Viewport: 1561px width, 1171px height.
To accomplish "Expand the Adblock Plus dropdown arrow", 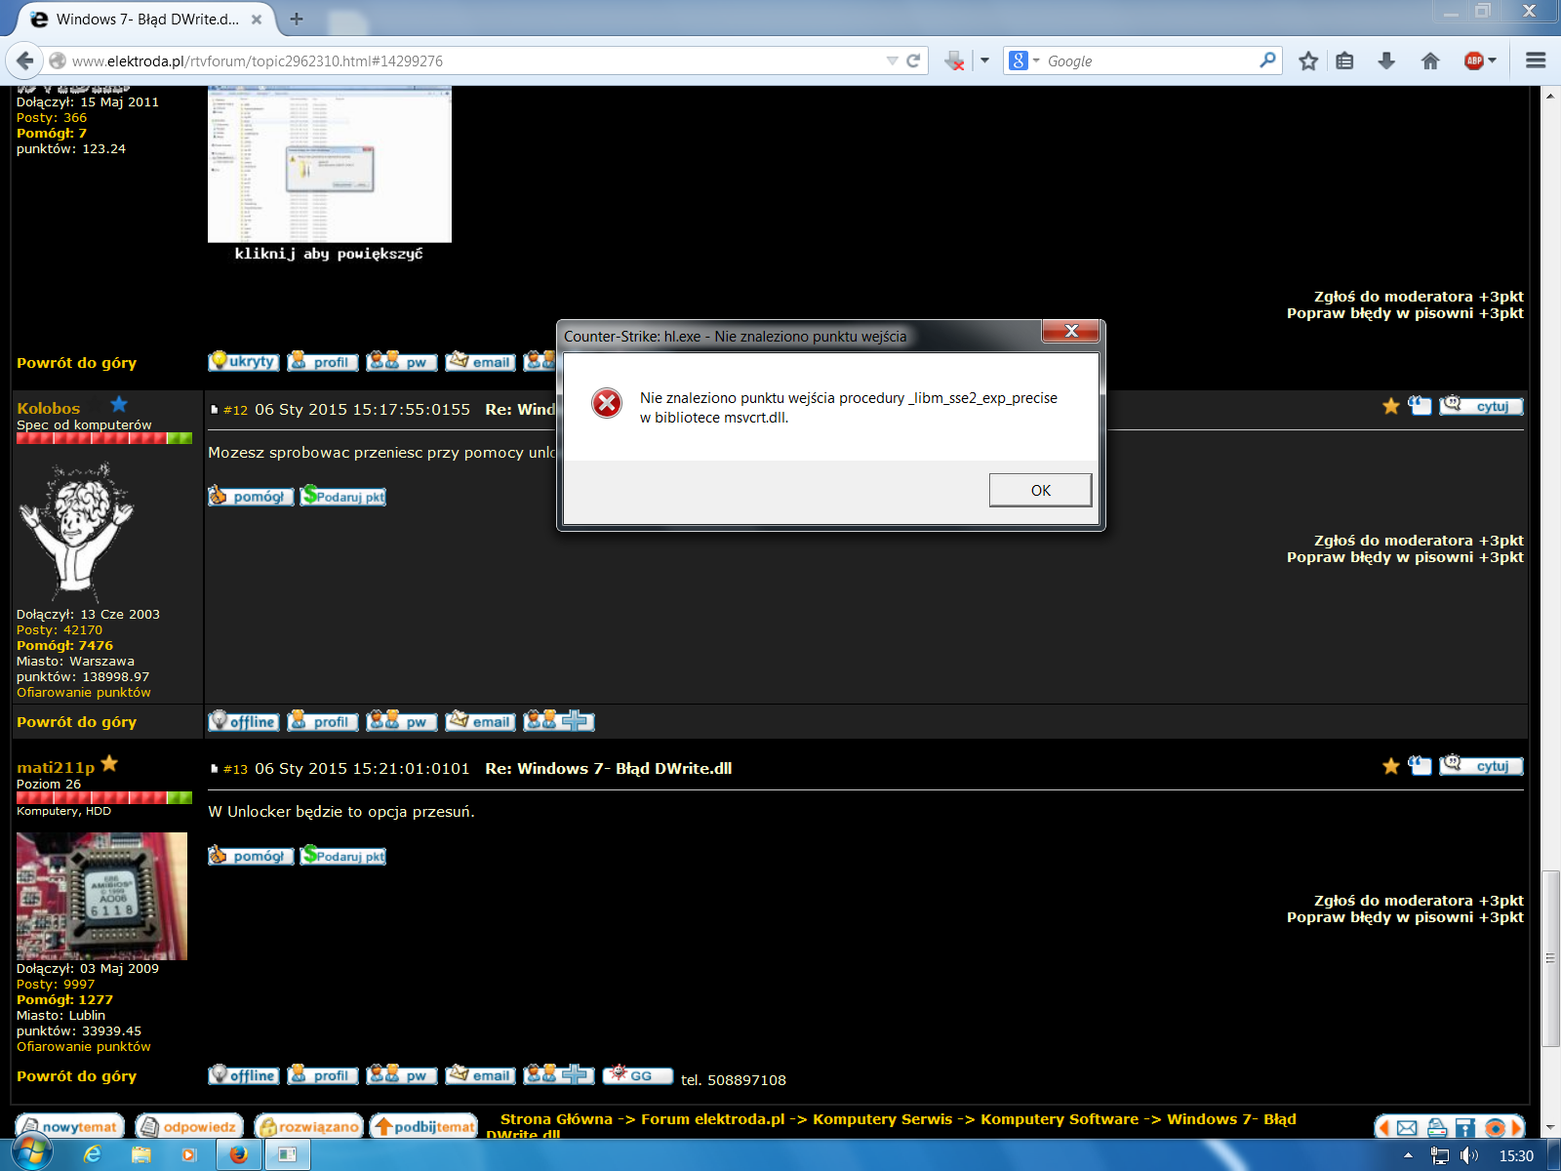I will (1493, 61).
